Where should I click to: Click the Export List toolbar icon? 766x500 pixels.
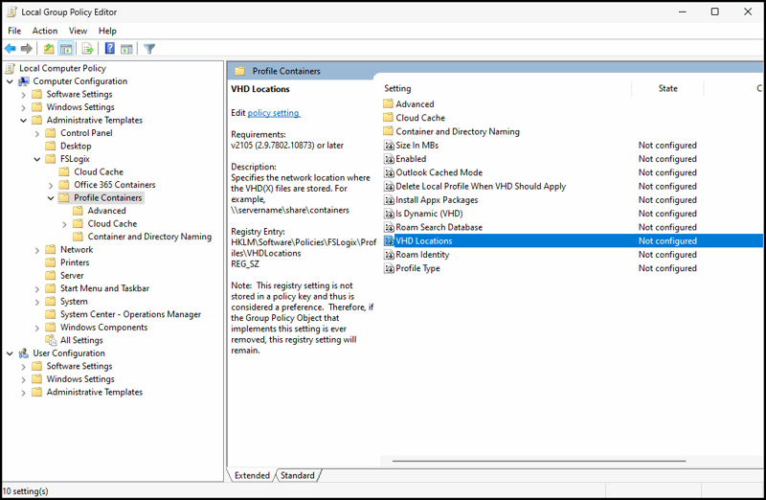pos(87,49)
